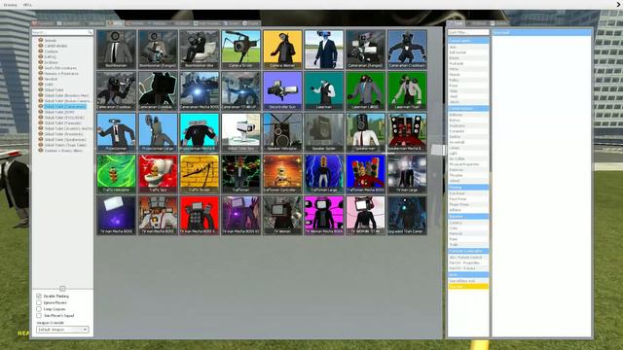Select the Projectorman Large icon
The image size is (623, 350).
click(x=158, y=132)
